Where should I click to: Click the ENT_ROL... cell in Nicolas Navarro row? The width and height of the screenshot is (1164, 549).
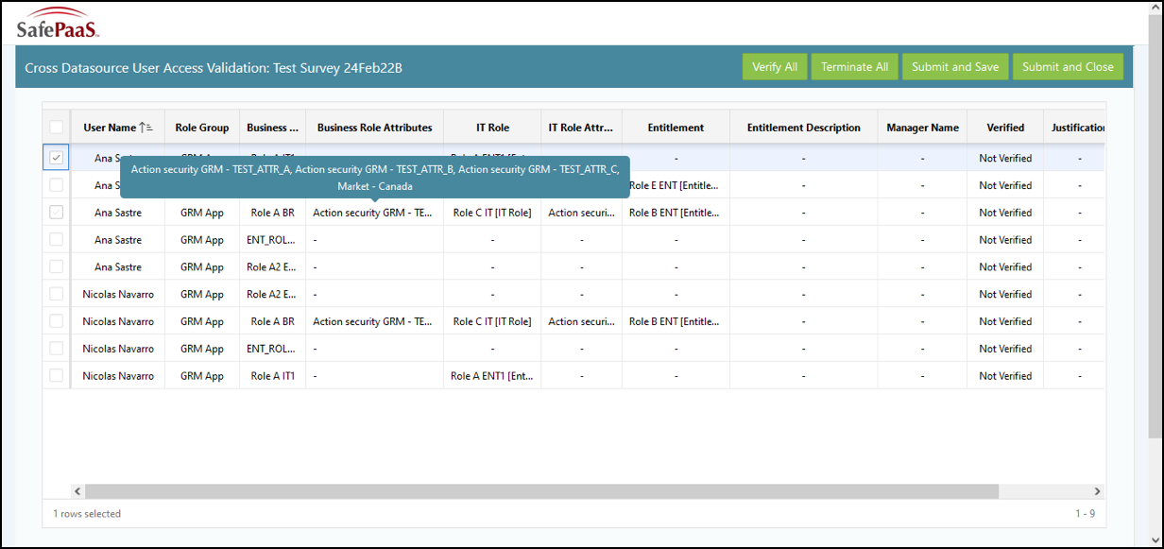pyautogui.click(x=272, y=350)
